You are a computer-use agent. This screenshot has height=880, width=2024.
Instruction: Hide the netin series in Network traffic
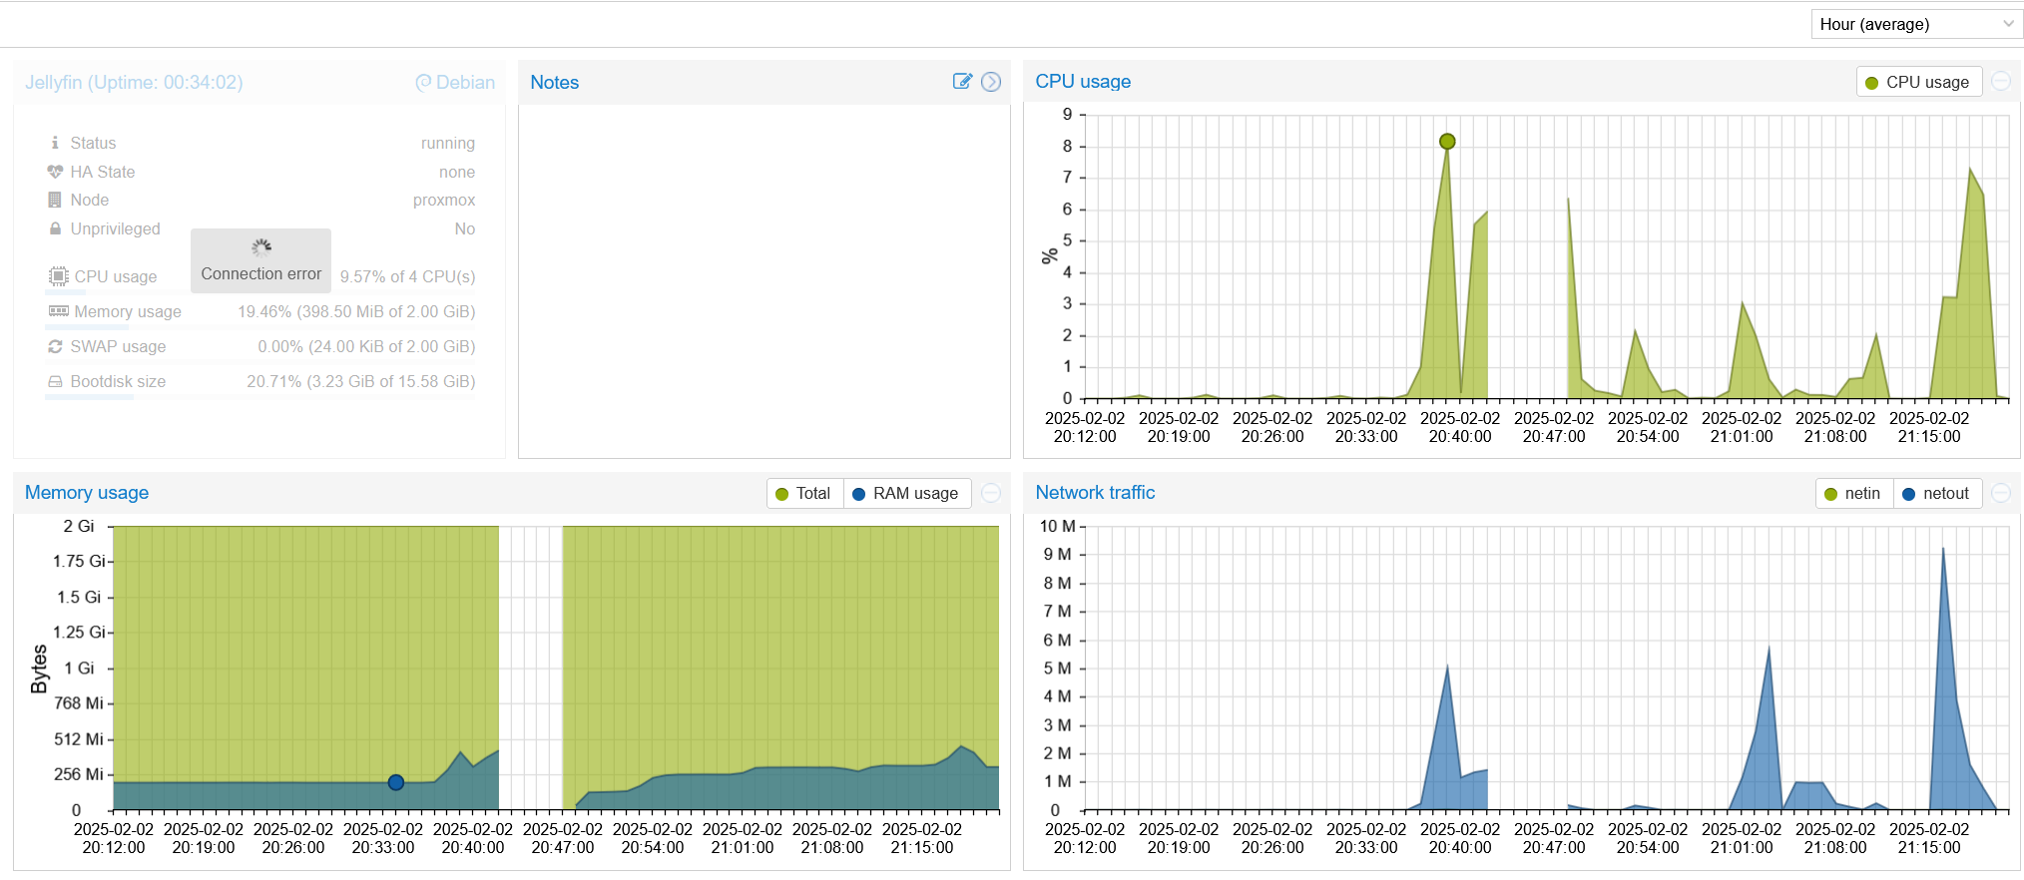pos(1852,493)
